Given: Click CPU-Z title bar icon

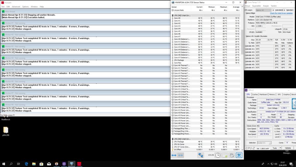Looking at the screenshot, I should click(x=246, y=90).
